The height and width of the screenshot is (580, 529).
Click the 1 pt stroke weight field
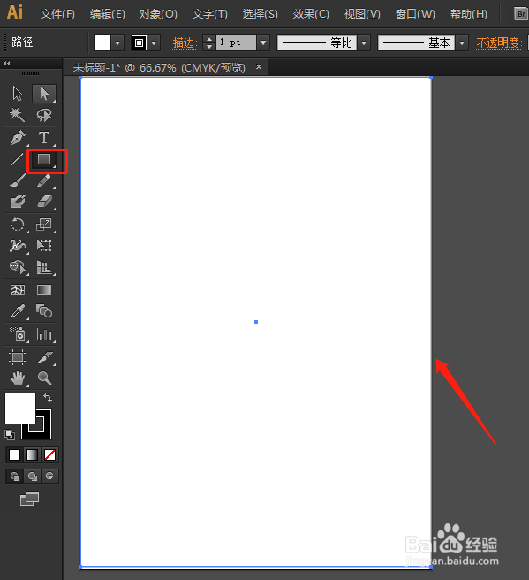click(236, 43)
